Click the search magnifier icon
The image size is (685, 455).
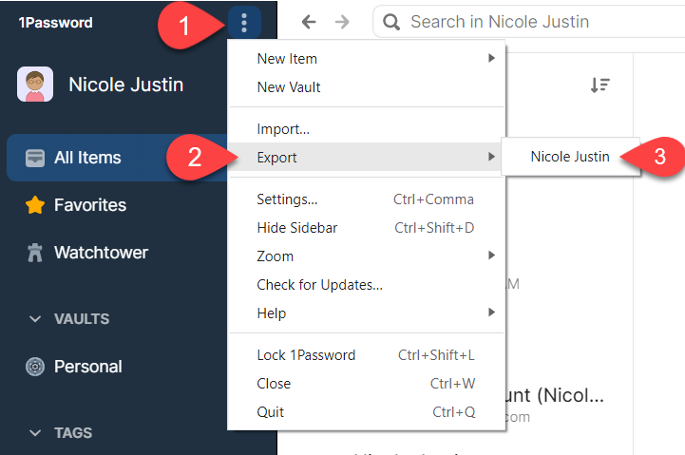[391, 22]
